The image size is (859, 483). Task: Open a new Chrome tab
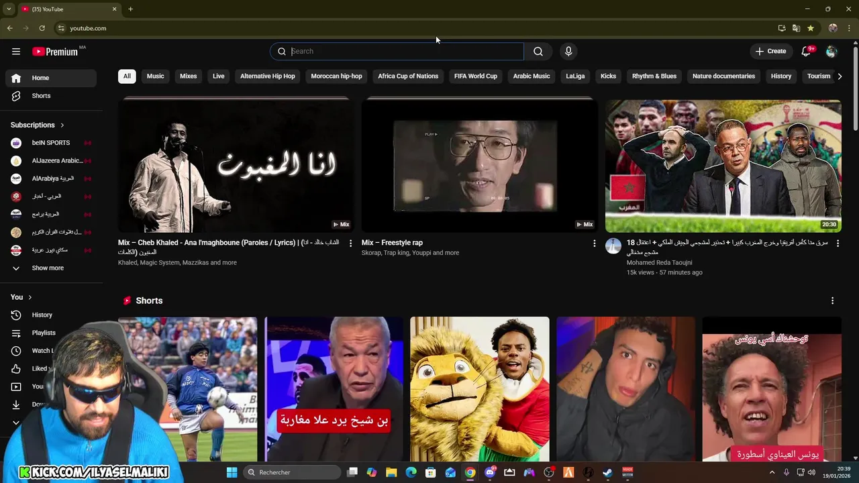coord(130,9)
